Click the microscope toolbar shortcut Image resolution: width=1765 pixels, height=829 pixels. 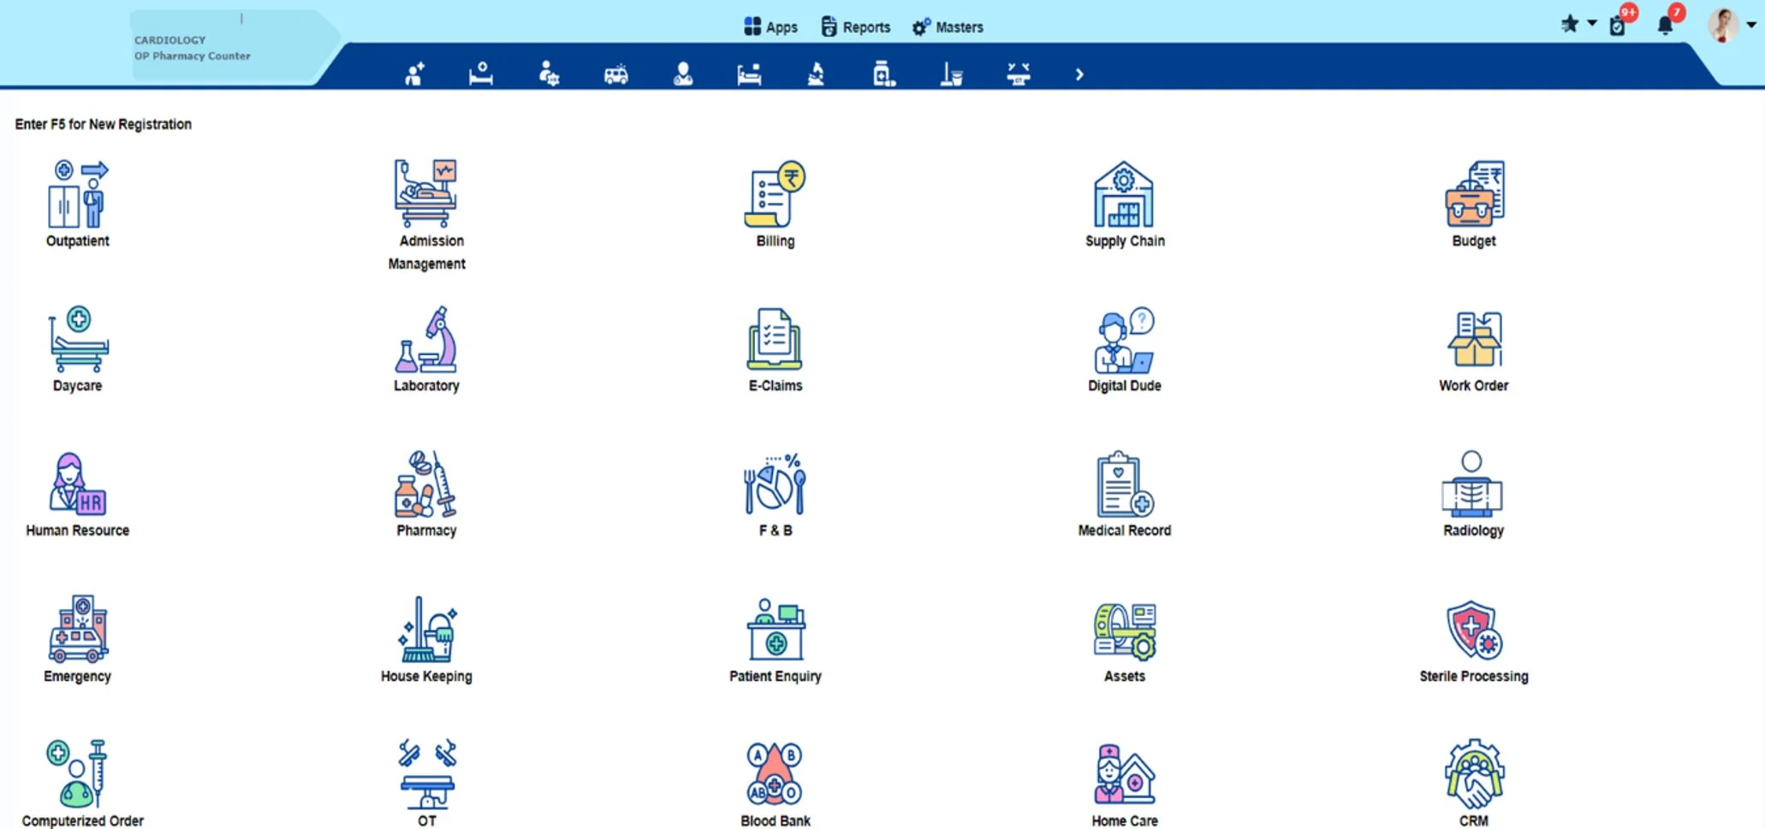pyautogui.click(x=816, y=74)
